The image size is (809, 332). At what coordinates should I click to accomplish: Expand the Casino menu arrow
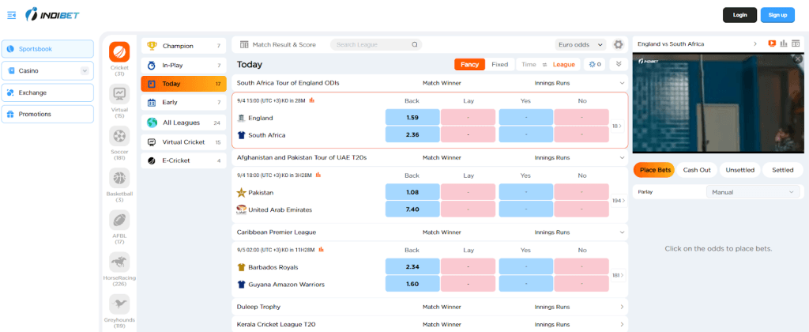[x=85, y=70]
